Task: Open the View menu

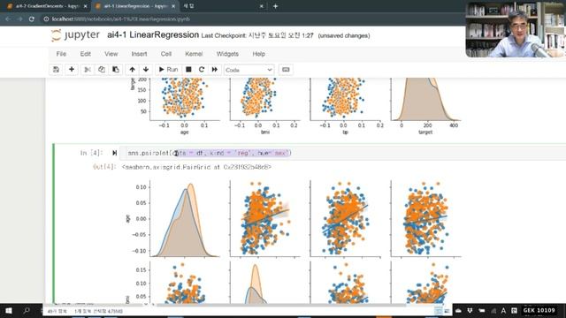Action: coord(111,54)
